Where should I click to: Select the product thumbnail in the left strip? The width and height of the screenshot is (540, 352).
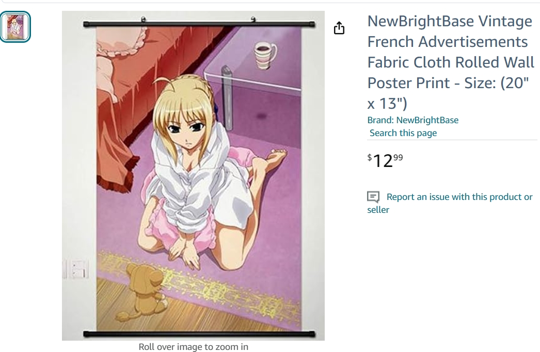[x=15, y=27]
